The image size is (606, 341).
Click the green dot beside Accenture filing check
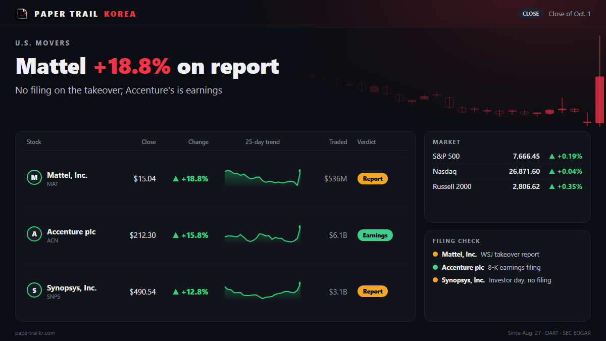435,267
